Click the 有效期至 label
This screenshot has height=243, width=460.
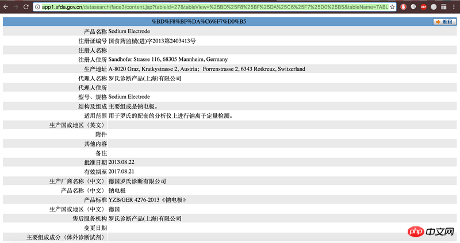click(95, 172)
